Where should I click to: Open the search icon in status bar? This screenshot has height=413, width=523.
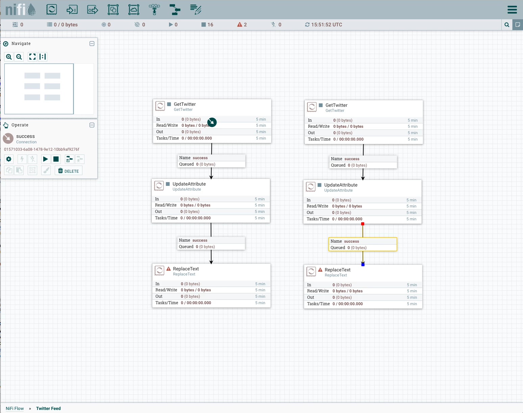507,25
